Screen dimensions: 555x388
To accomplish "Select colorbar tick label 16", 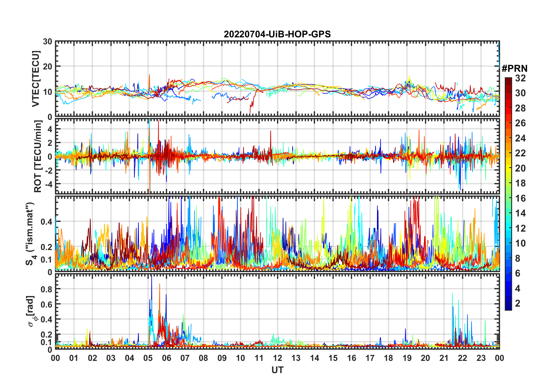I will coord(520,198).
